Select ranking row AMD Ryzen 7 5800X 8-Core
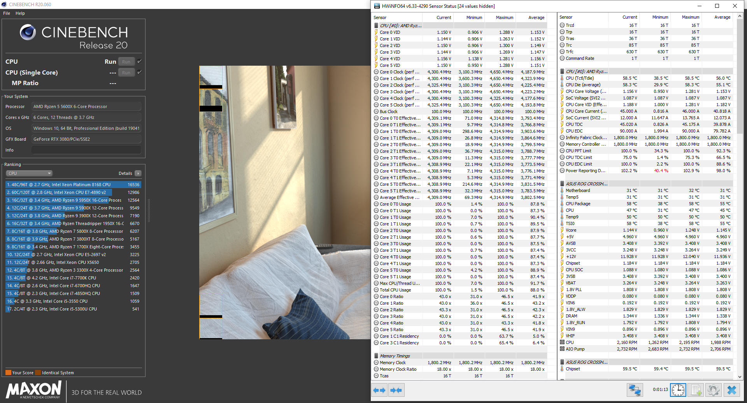Image resolution: width=747 pixels, height=403 pixels. tap(73, 231)
